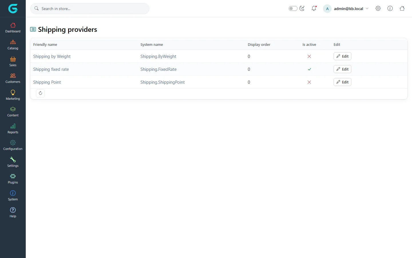Click the notifications bell icon
Image resolution: width=412 pixels, height=258 pixels.
(x=314, y=9)
